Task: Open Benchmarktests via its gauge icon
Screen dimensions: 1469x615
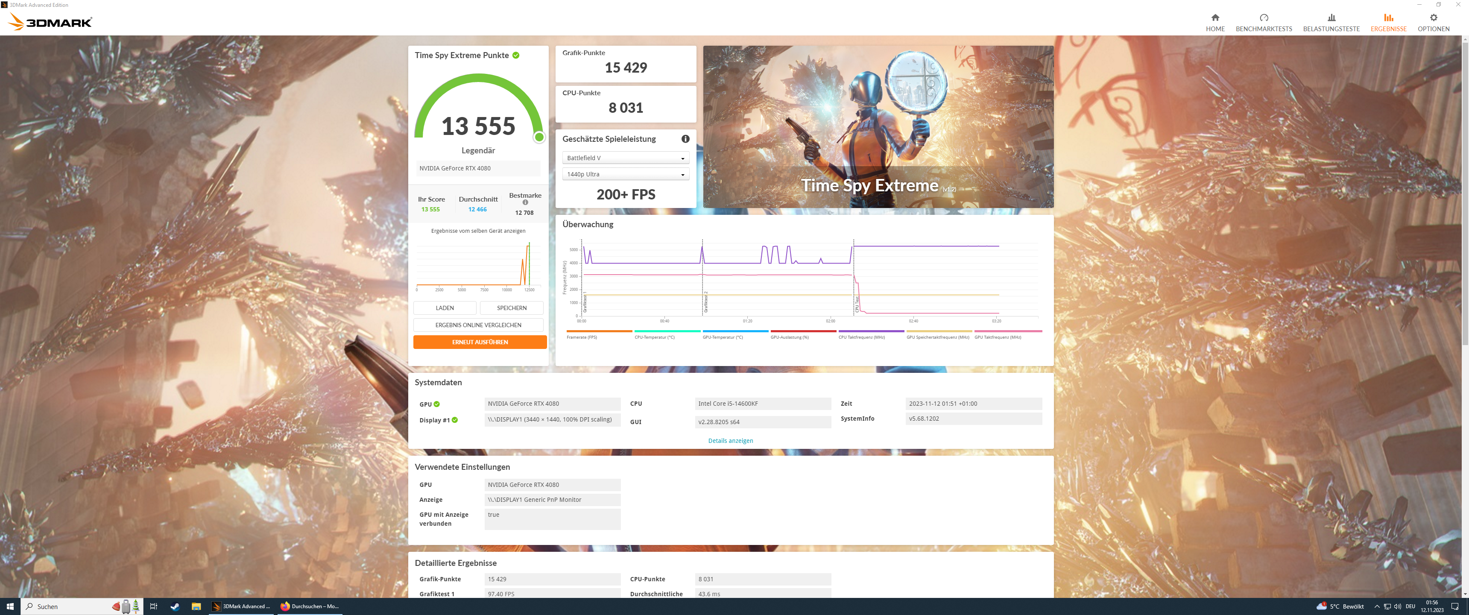Action: 1264,18
